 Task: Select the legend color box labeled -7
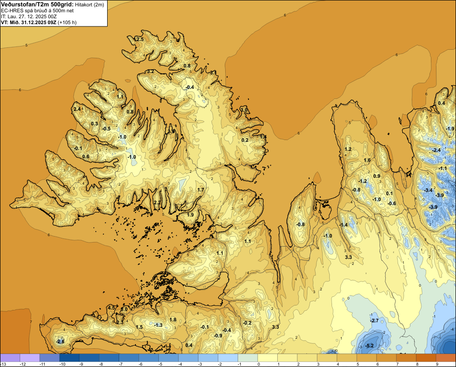click(129, 357)
